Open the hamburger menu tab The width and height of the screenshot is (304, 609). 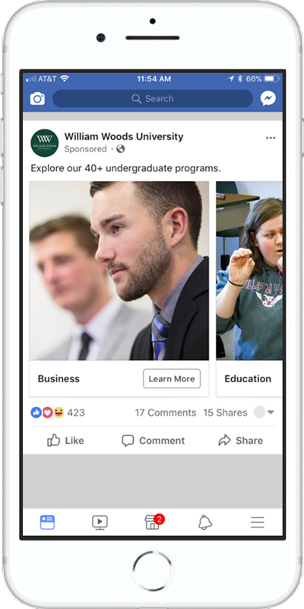tap(257, 522)
